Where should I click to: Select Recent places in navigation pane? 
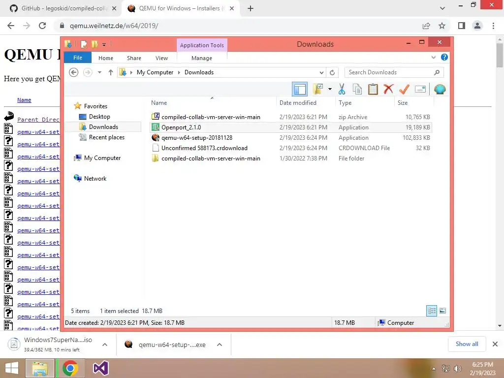[106, 137]
